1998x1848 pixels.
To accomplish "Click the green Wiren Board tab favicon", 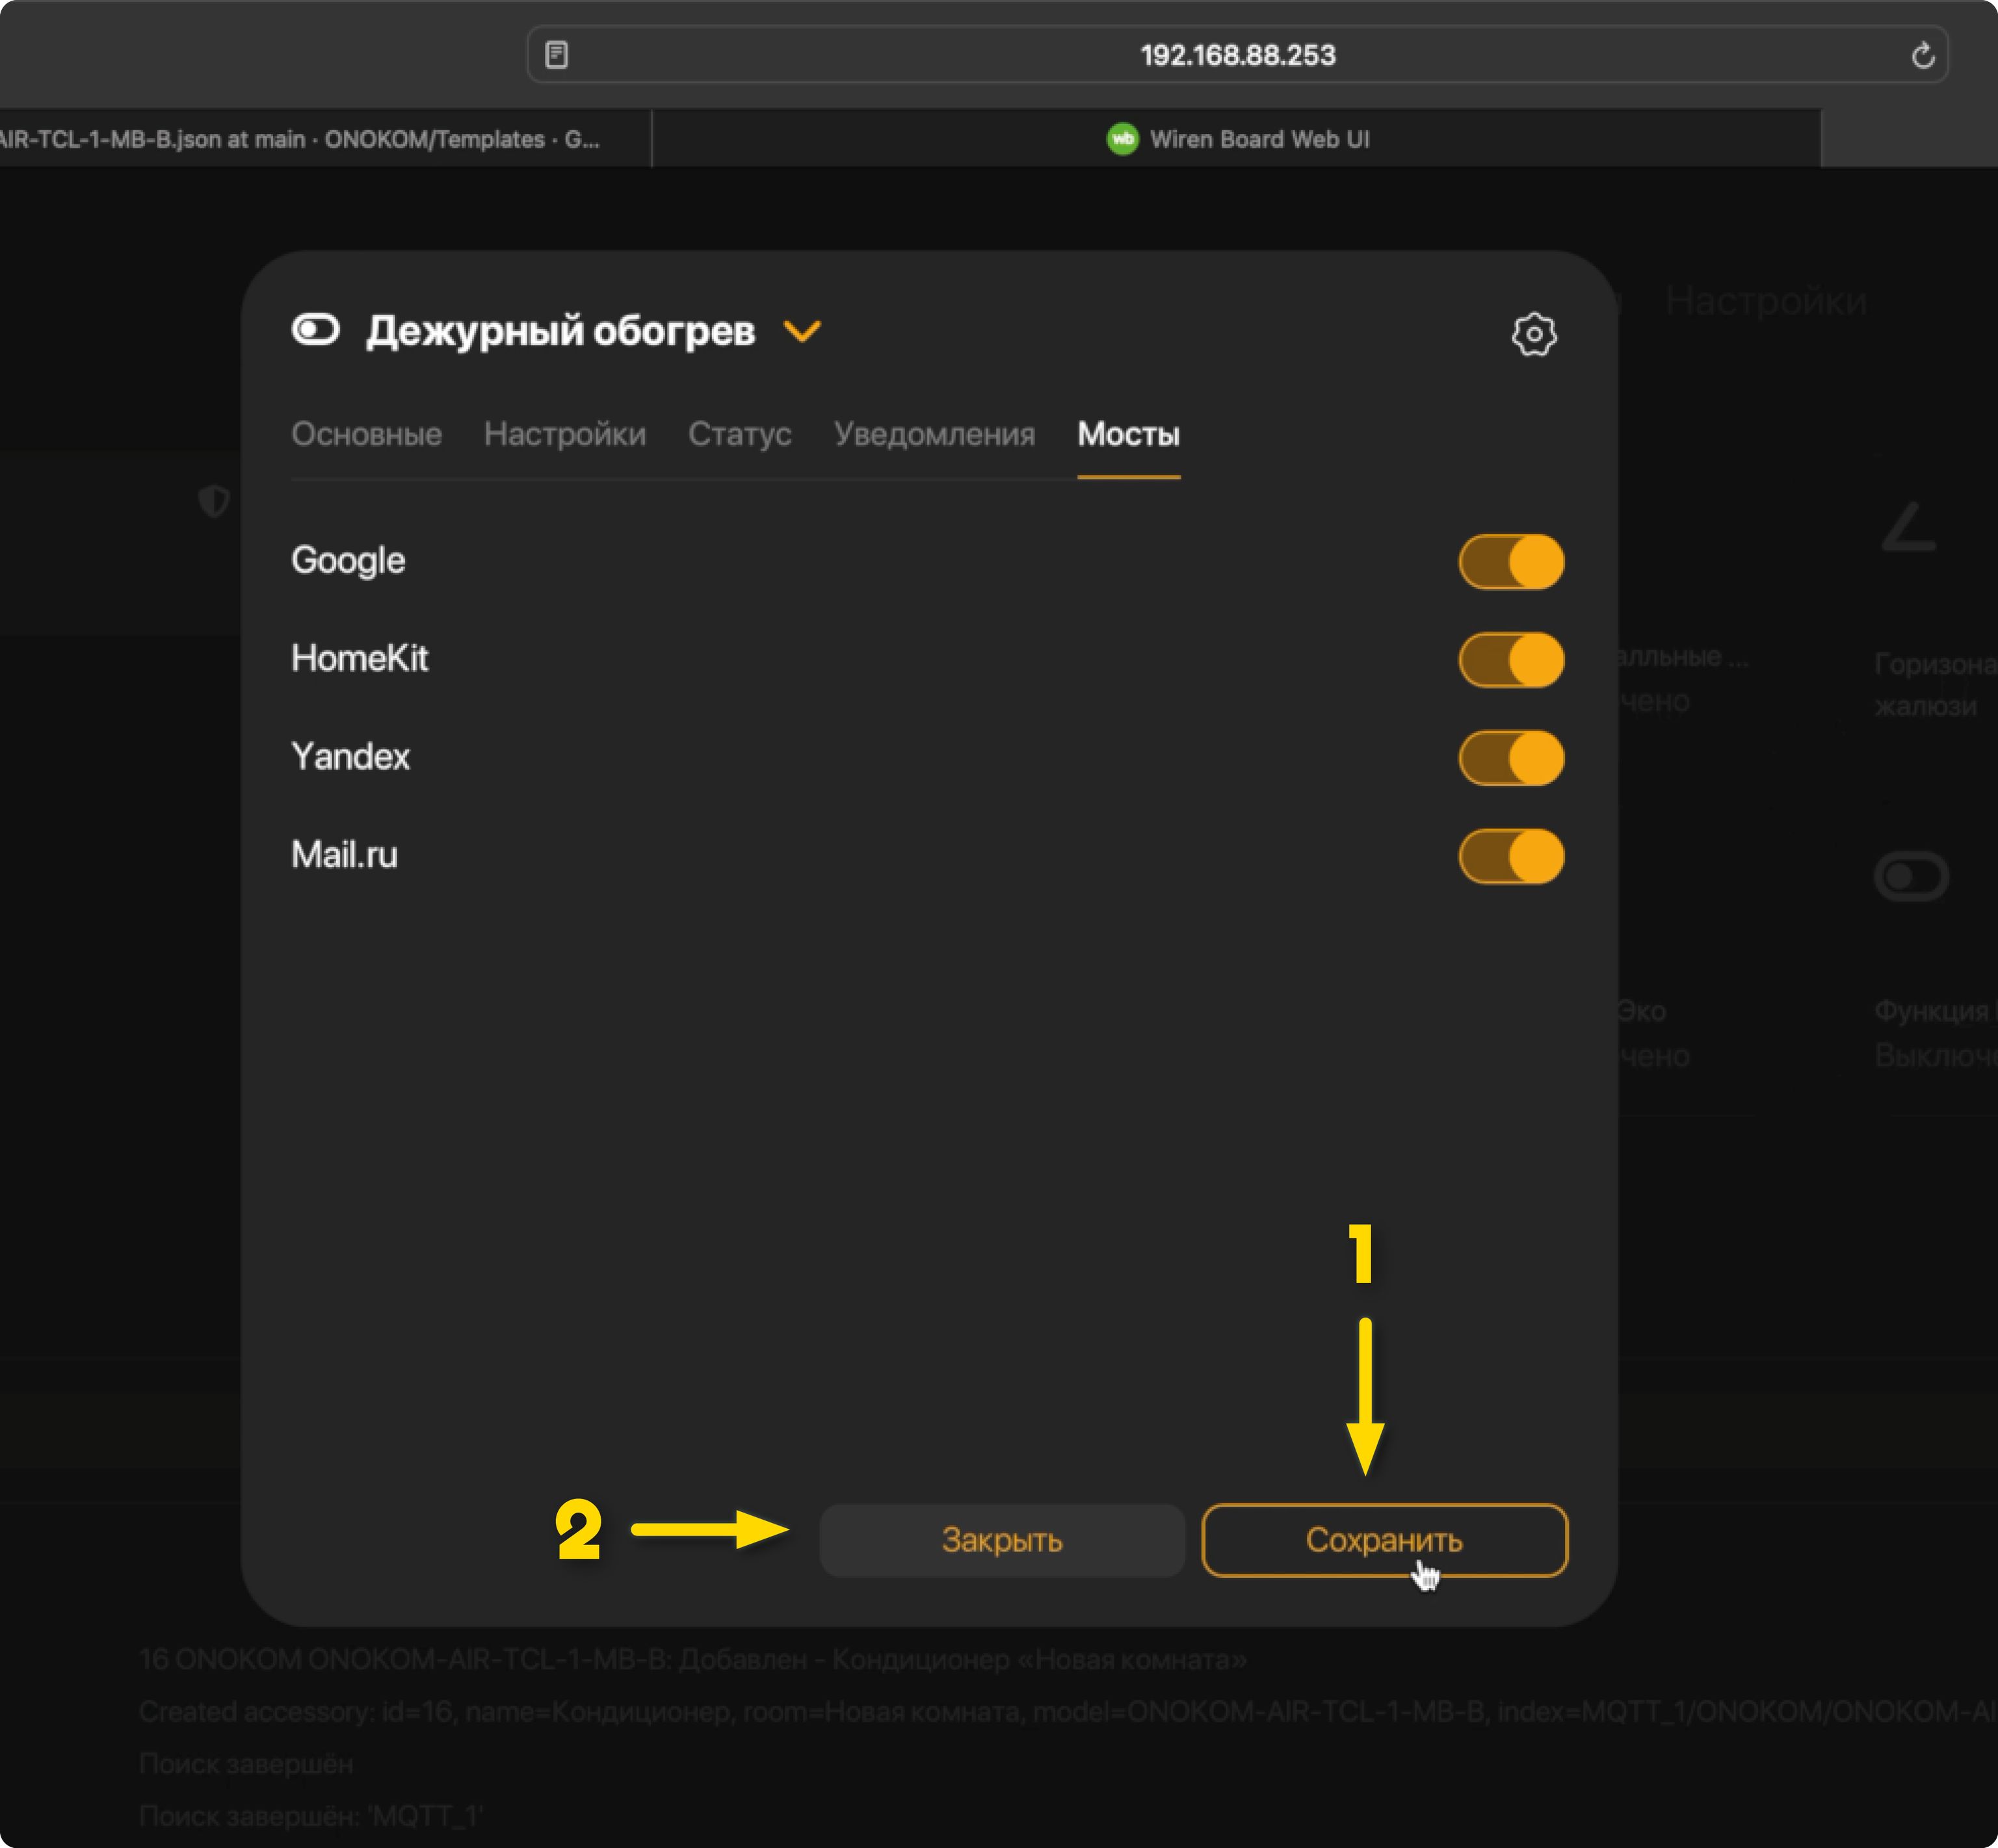I will coord(1122,139).
